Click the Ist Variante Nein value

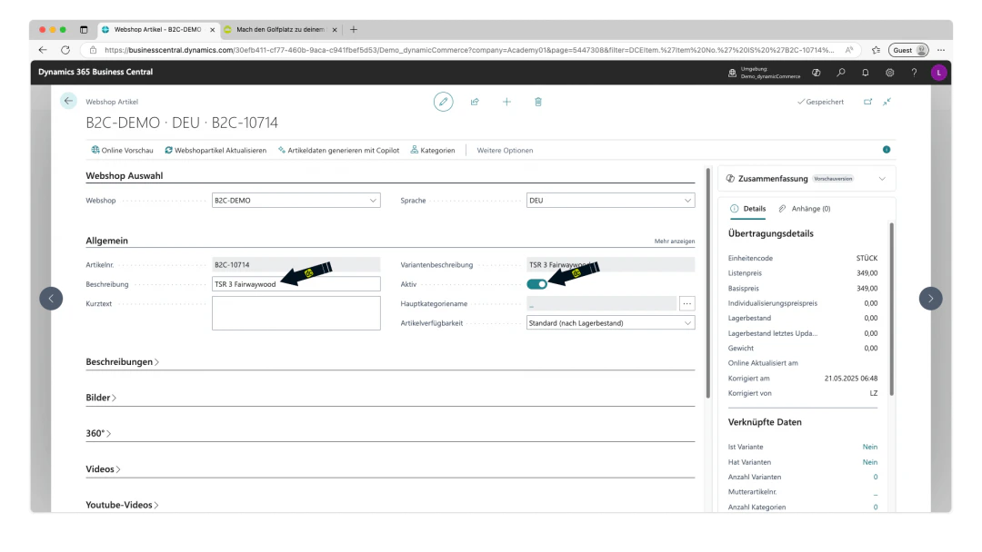coord(870,447)
